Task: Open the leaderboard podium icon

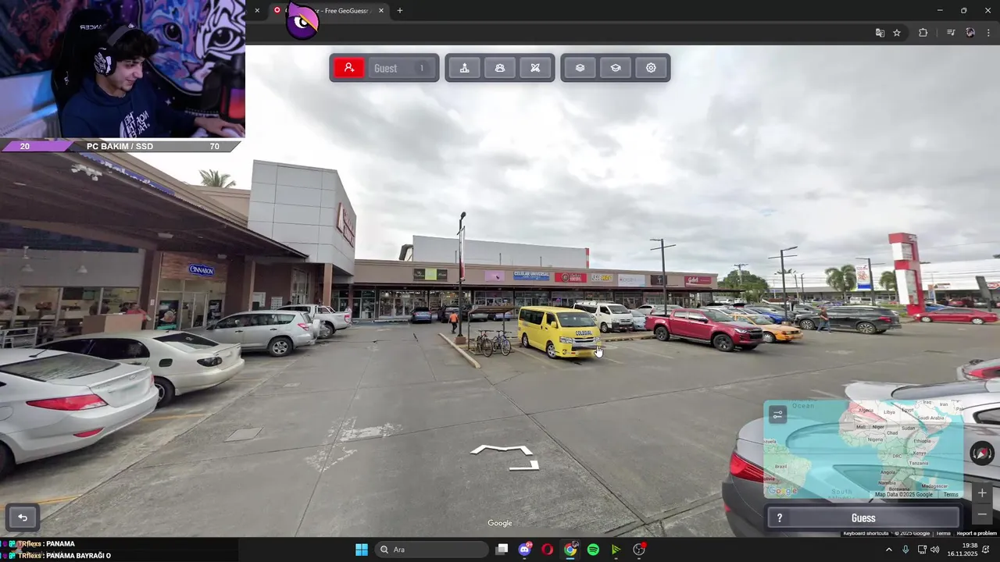Action: pos(464,68)
